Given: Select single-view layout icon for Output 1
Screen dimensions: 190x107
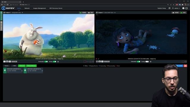Looking at the screenshot, I should [x=85, y=62].
